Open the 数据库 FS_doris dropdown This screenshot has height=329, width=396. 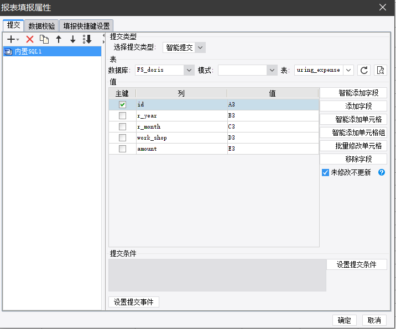(x=189, y=70)
